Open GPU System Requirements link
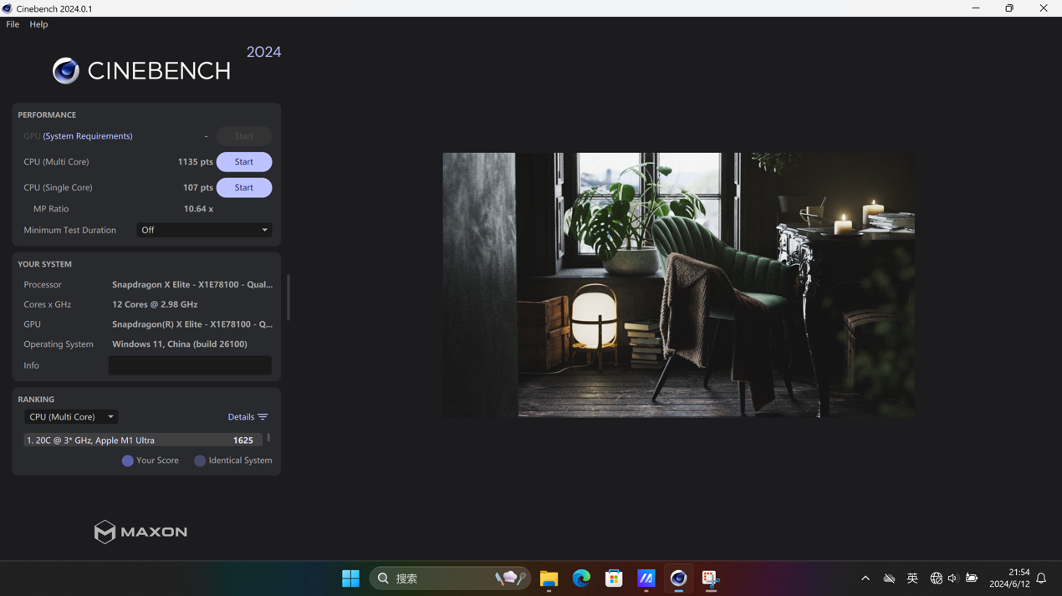The image size is (1062, 596). (x=88, y=136)
